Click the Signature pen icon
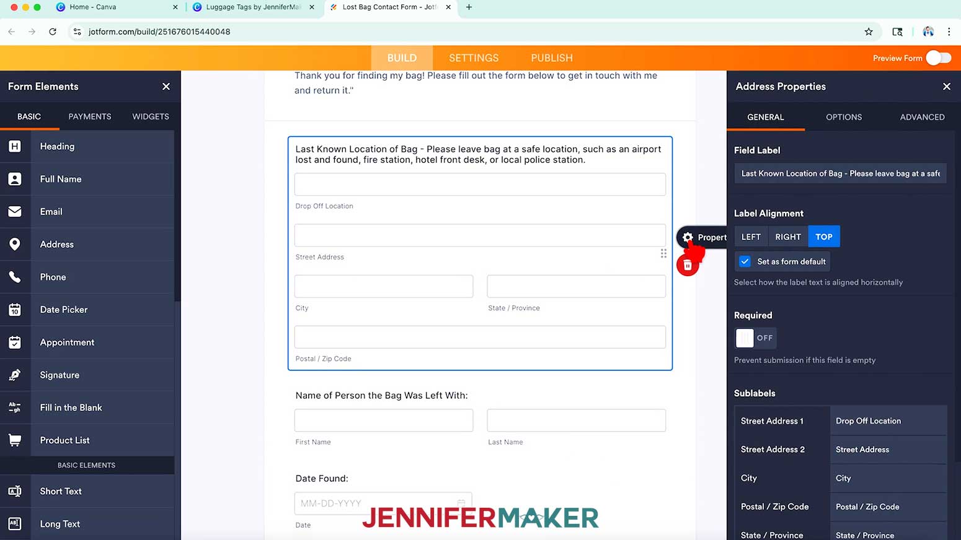This screenshot has height=540, width=961. [15, 375]
